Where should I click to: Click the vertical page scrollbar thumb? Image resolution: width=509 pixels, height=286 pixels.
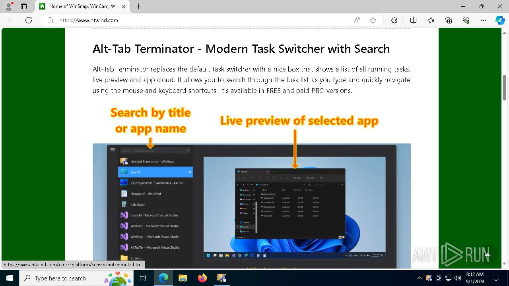pyautogui.click(x=504, y=88)
